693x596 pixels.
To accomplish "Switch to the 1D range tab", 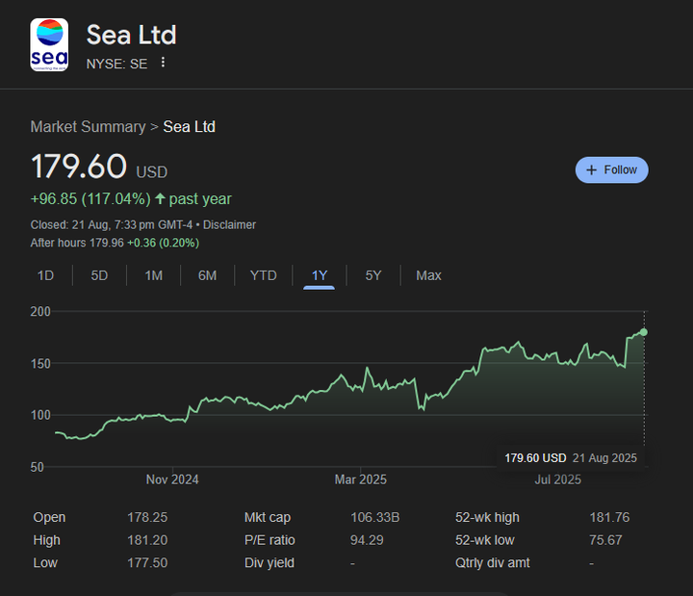I will coord(45,275).
